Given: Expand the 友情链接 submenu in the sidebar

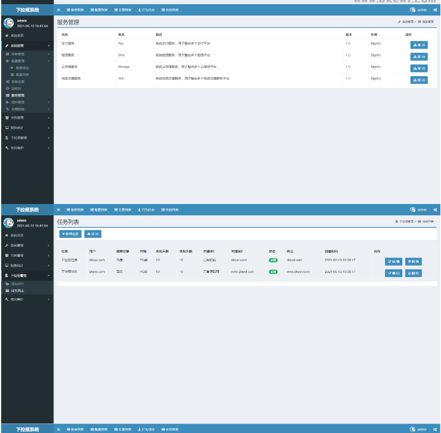Looking at the screenshot, I should 18,109.
